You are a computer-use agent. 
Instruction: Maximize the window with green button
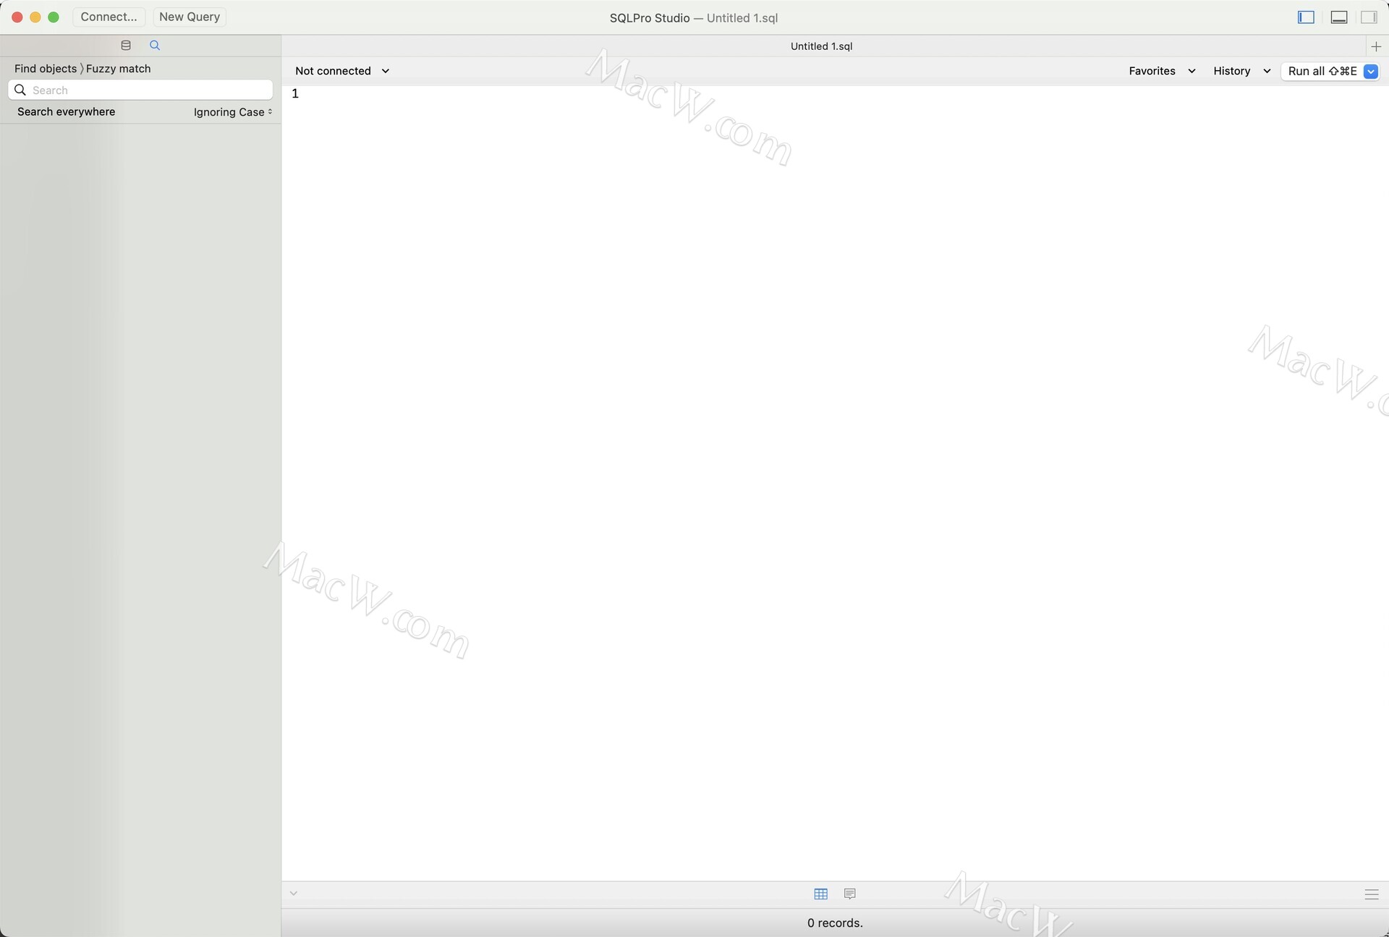(x=54, y=17)
